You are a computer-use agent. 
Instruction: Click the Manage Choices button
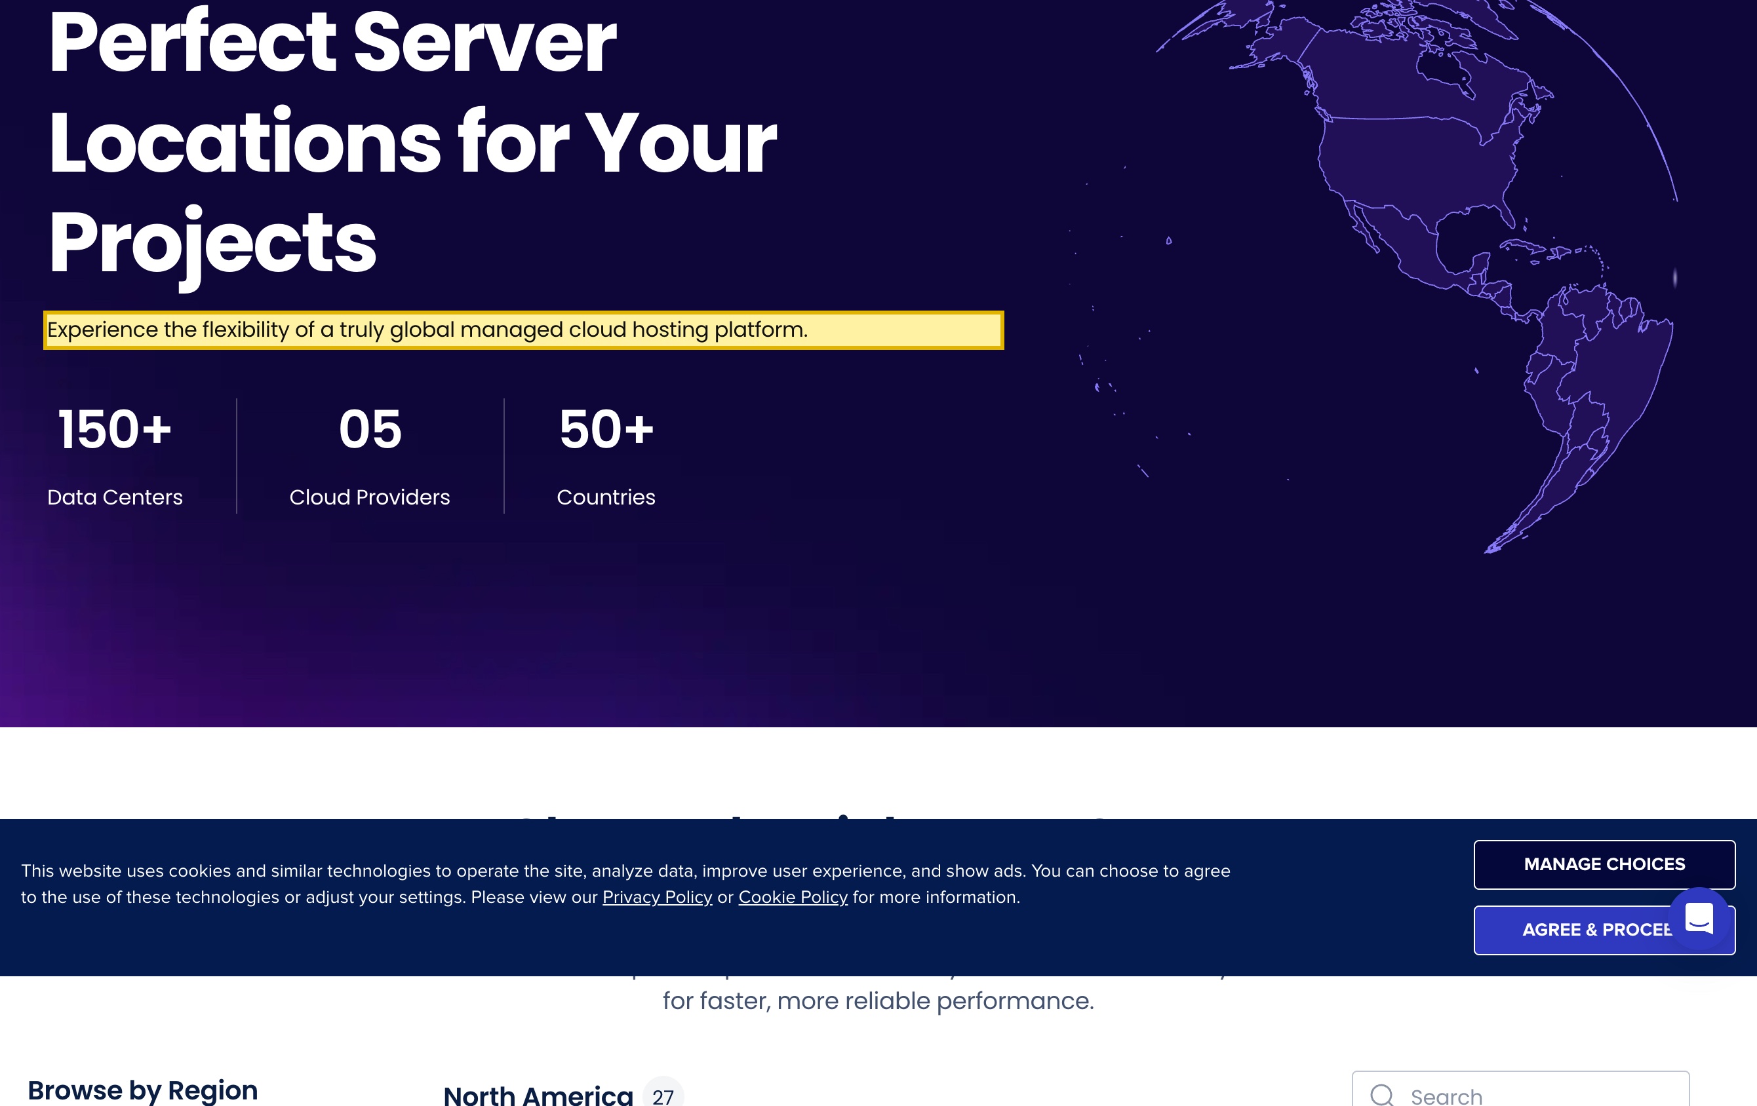click(x=1604, y=864)
